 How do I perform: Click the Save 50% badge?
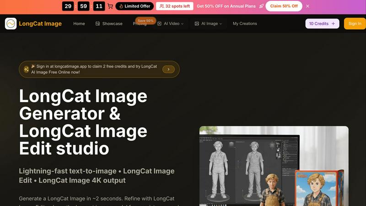tap(145, 21)
